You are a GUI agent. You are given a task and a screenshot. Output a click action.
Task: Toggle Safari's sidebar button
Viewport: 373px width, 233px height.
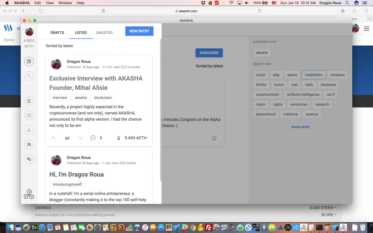point(41,11)
